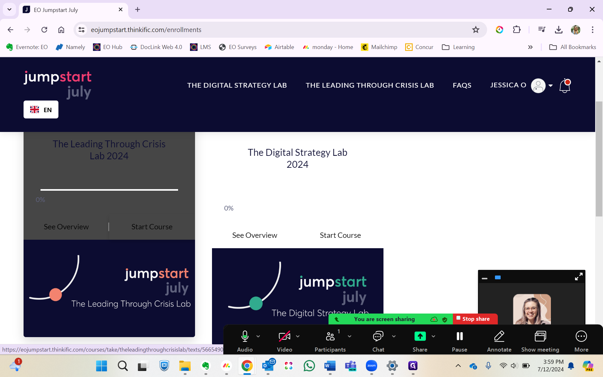
Task: Click the green Zoom Share button
Action: (420, 341)
